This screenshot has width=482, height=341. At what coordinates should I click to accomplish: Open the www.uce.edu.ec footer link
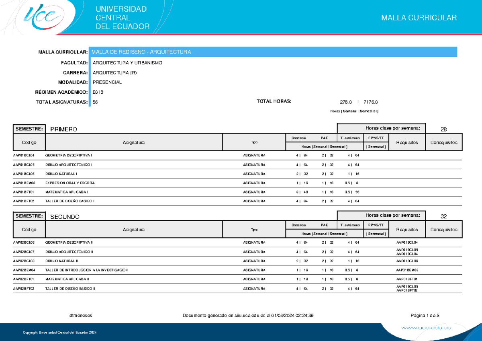tap(426, 328)
